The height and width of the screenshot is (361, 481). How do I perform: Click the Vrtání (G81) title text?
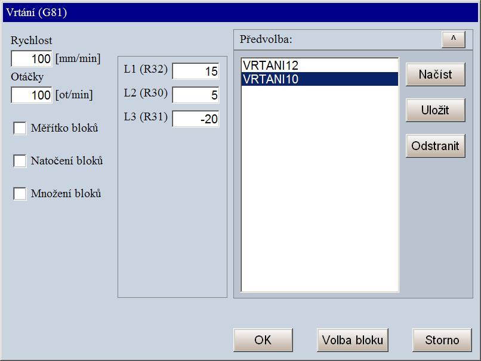(36, 13)
